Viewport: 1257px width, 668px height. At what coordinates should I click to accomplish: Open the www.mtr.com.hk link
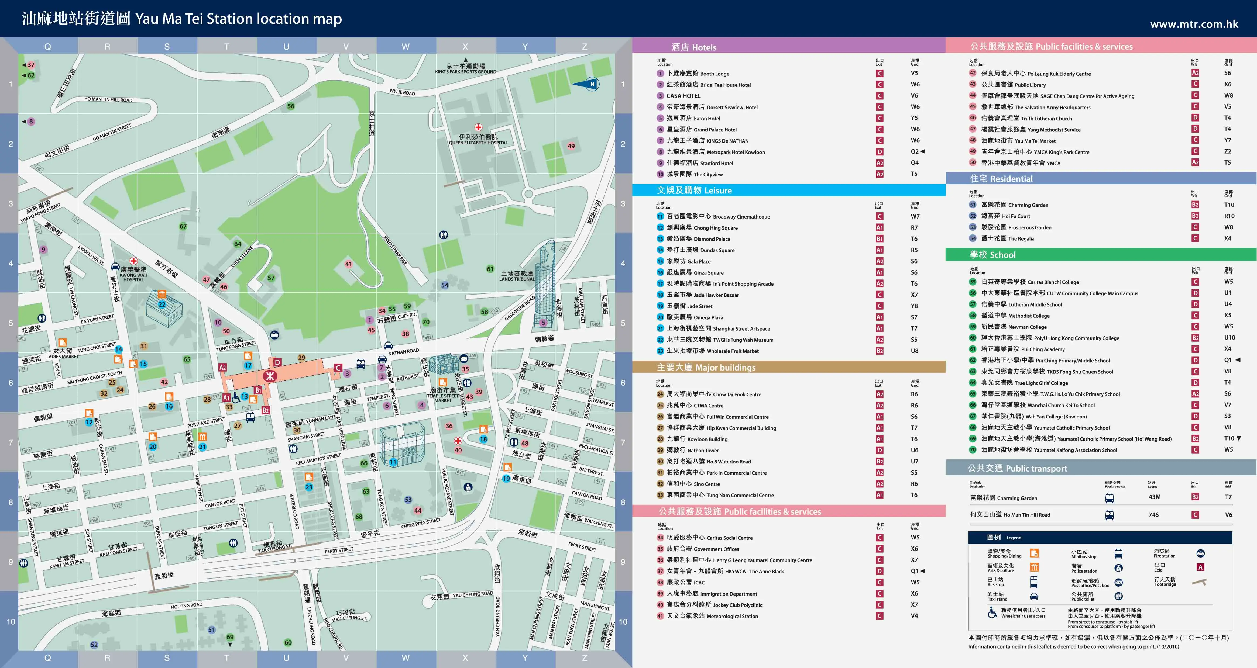[x=1194, y=24]
